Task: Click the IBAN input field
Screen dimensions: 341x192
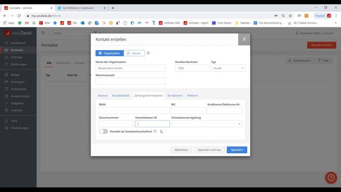Action: coord(134,110)
